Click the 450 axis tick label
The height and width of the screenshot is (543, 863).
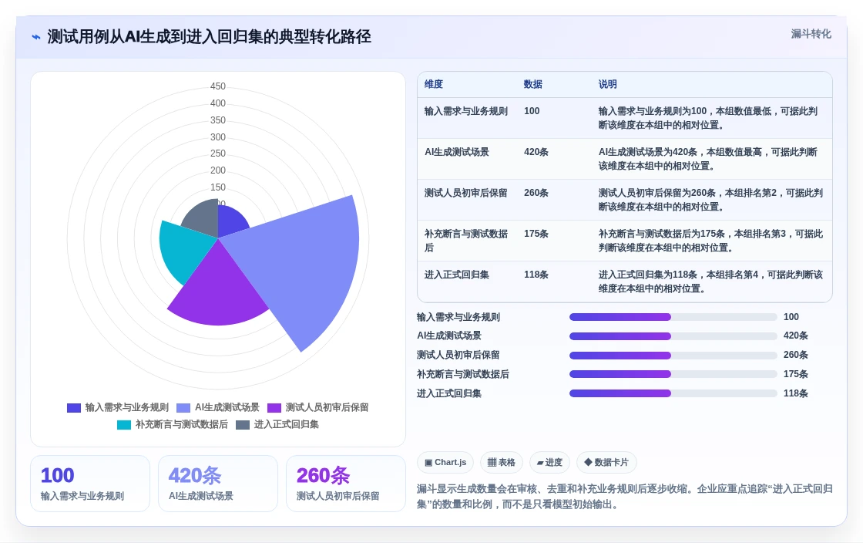pyautogui.click(x=218, y=86)
